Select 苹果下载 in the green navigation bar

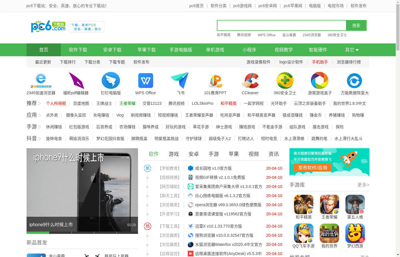pos(147,50)
